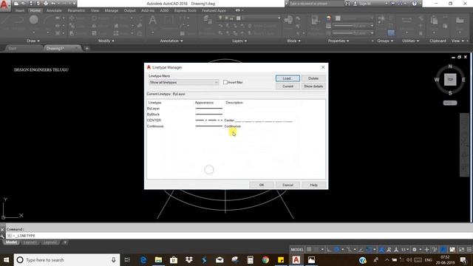The width and height of the screenshot is (473, 266).
Task: Expand the Layers panel
Action: [239, 41]
